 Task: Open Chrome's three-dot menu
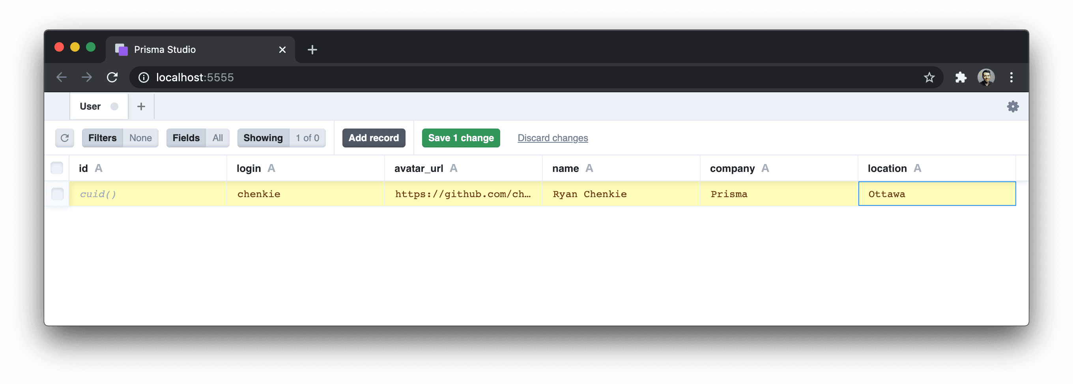click(x=1011, y=77)
